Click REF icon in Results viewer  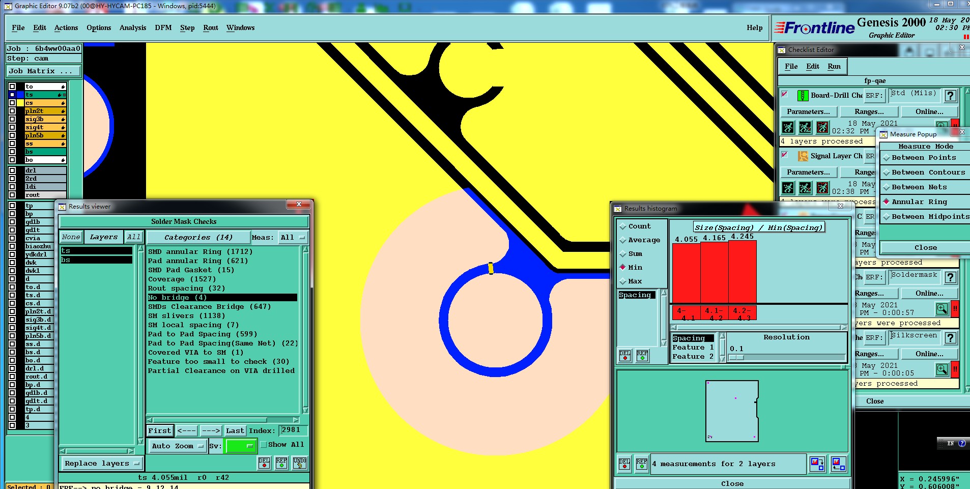tap(281, 463)
